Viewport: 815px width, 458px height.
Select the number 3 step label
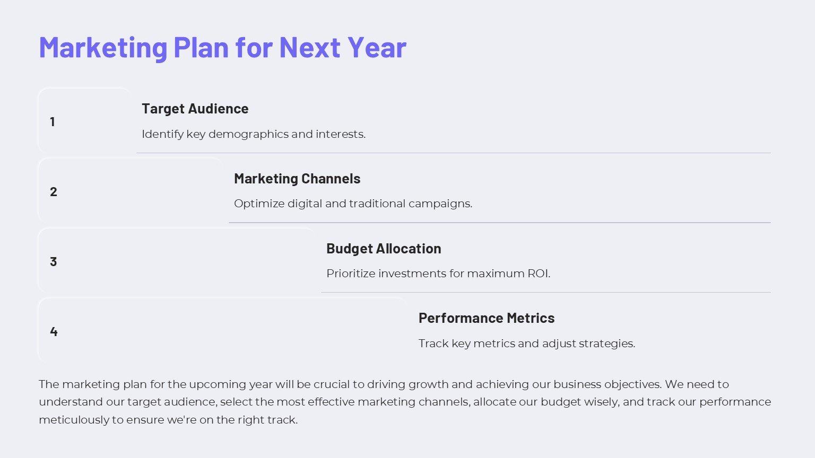(54, 262)
